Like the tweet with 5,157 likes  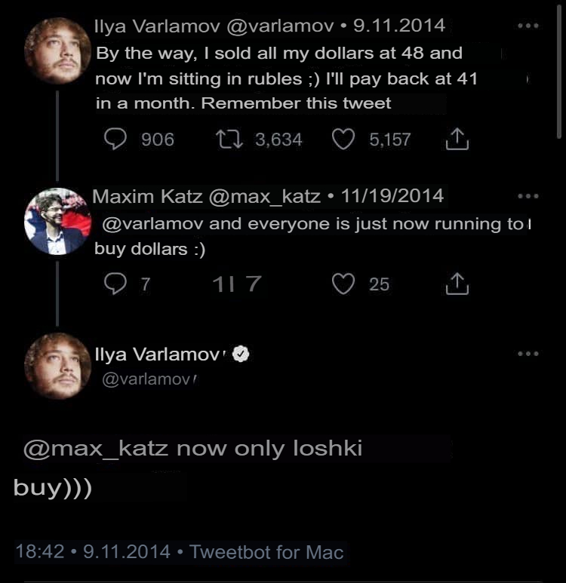tap(343, 139)
